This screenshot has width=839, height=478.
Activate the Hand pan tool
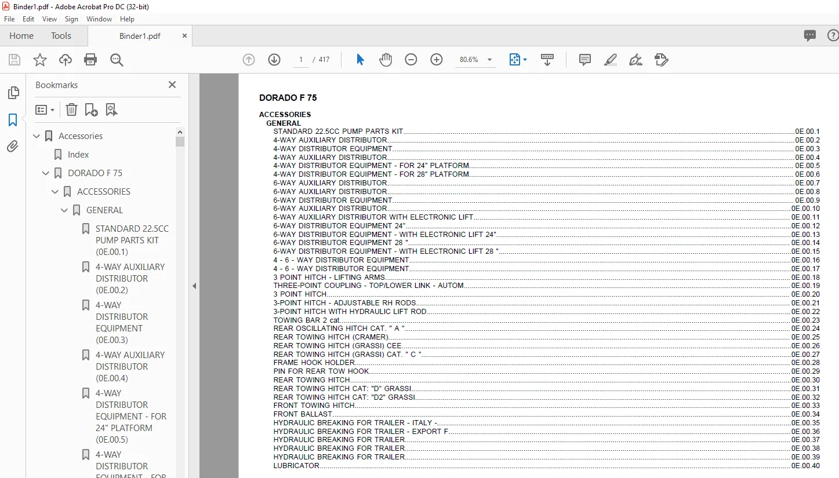386,60
